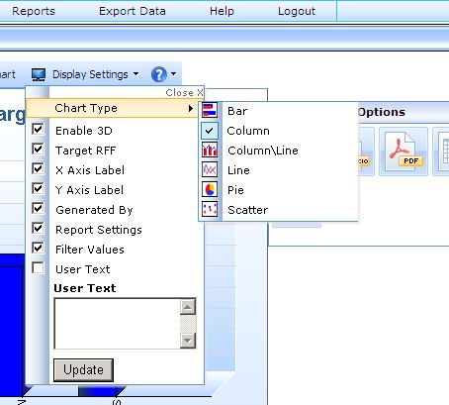Disable the X Axis Label checkbox
Image resolution: width=449 pixels, height=405 pixels.
click(38, 168)
